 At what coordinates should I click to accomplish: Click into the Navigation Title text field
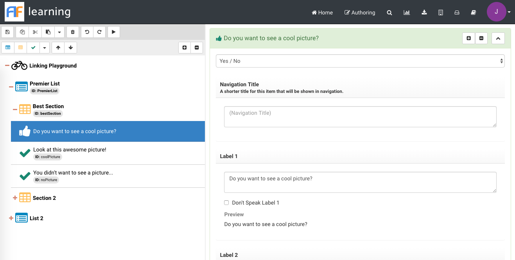(x=360, y=116)
